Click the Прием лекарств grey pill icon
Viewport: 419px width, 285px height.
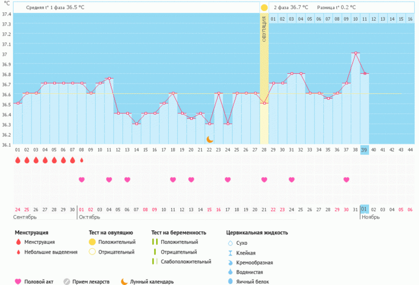pos(66,282)
